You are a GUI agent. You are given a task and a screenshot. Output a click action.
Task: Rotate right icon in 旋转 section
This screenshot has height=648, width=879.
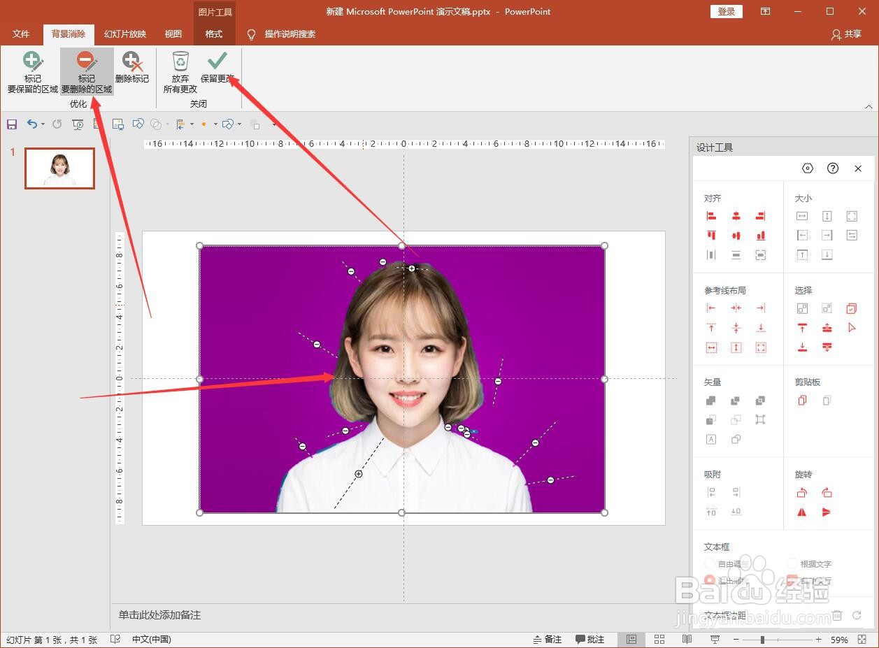click(827, 493)
